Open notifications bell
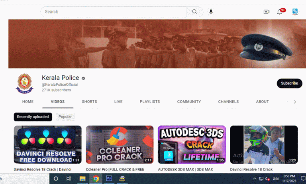Image resolution: width=306 pixels, height=184 pixels. (279, 12)
